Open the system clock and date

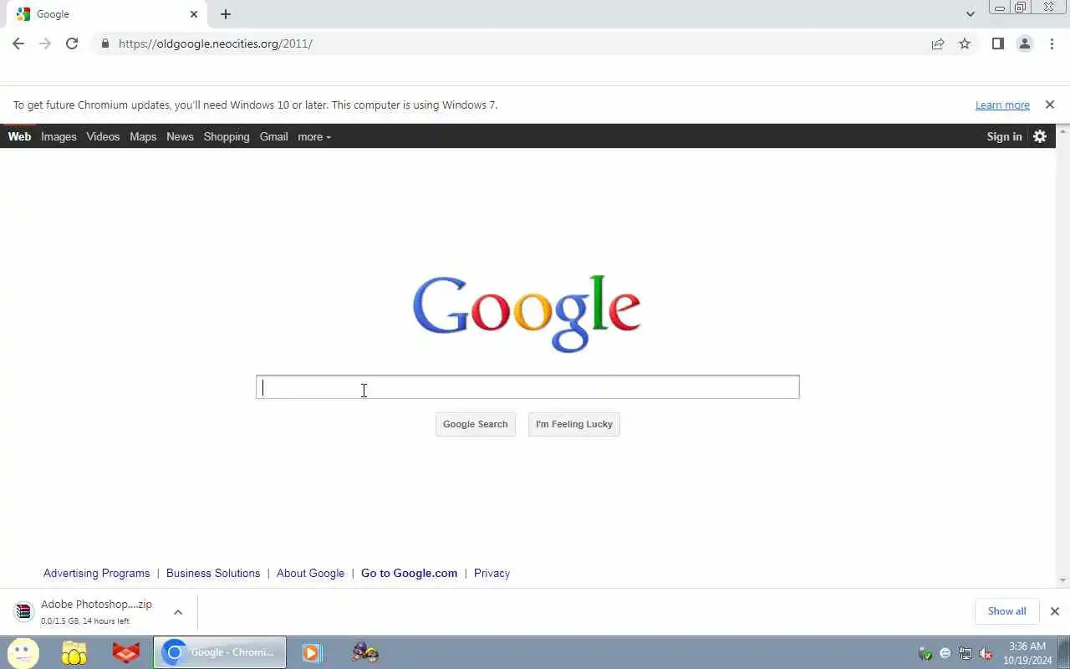click(x=1027, y=653)
